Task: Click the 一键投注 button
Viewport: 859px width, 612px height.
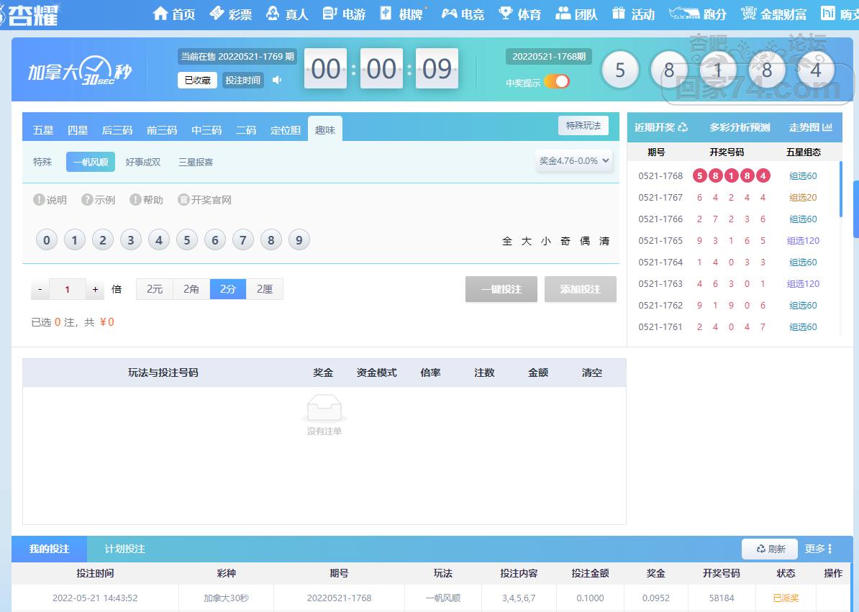Action: pyautogui.click(x=501, y=289)
